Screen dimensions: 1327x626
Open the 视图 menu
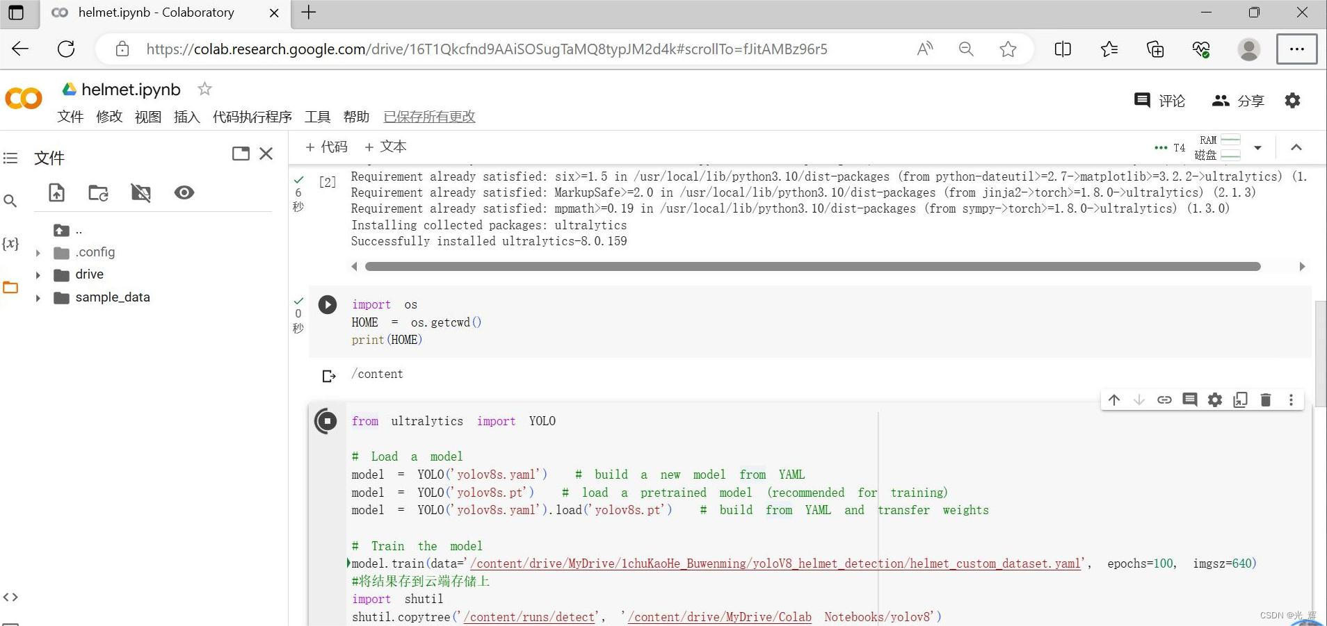click(x=148, y=117)
